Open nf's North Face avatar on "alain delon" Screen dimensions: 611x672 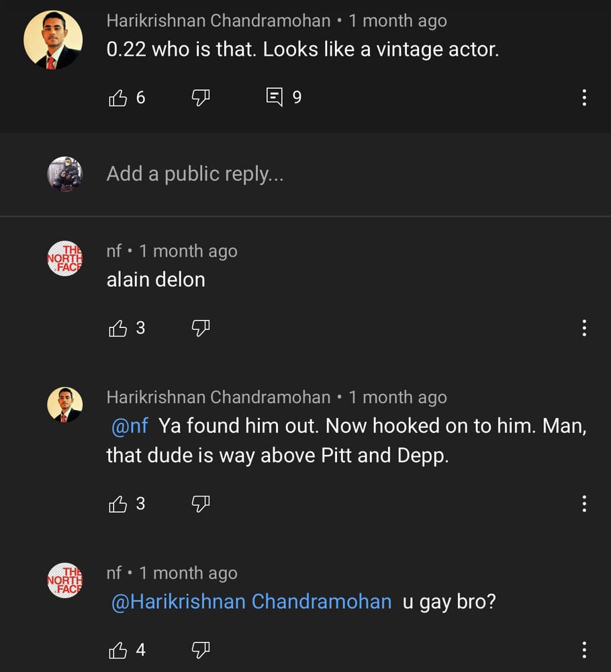pos(64,258)
